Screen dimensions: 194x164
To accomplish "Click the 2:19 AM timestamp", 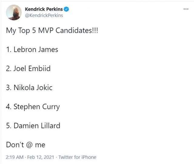I will 15,157.
